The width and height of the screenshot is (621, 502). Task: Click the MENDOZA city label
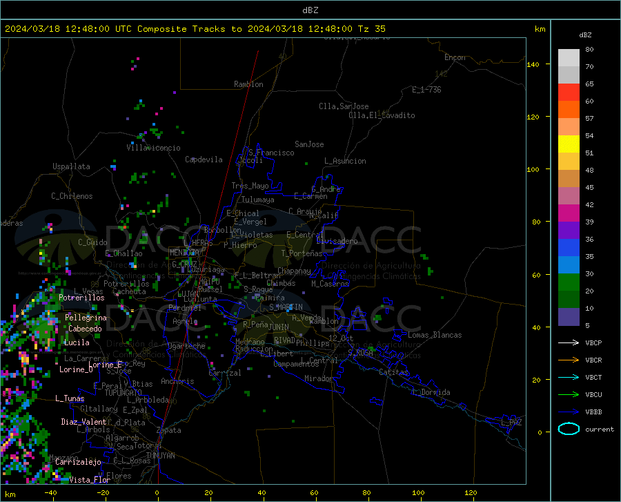(184, 253)
